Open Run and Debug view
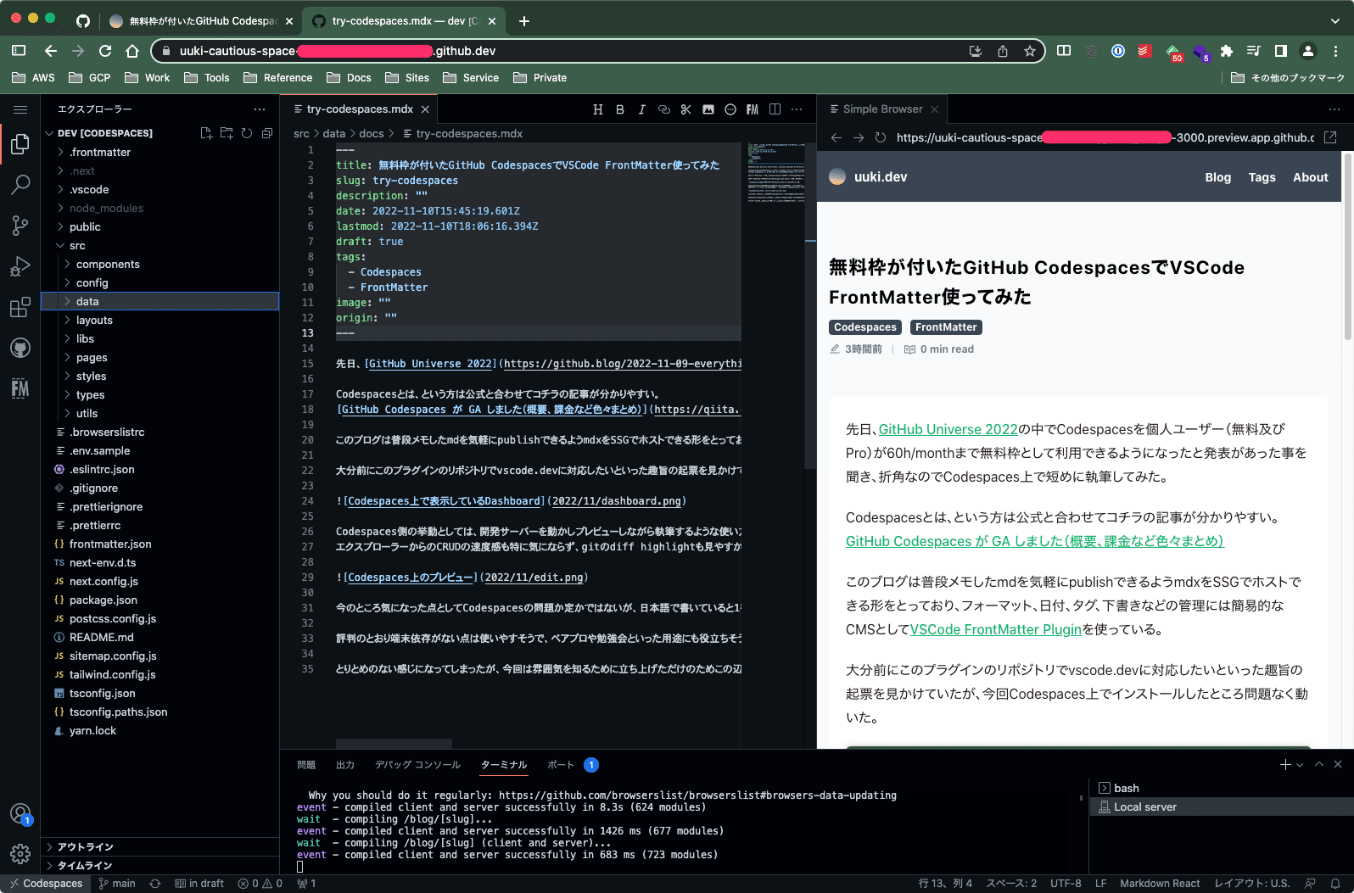Screen dimensions: 1354x893 [x=20, y=266]
